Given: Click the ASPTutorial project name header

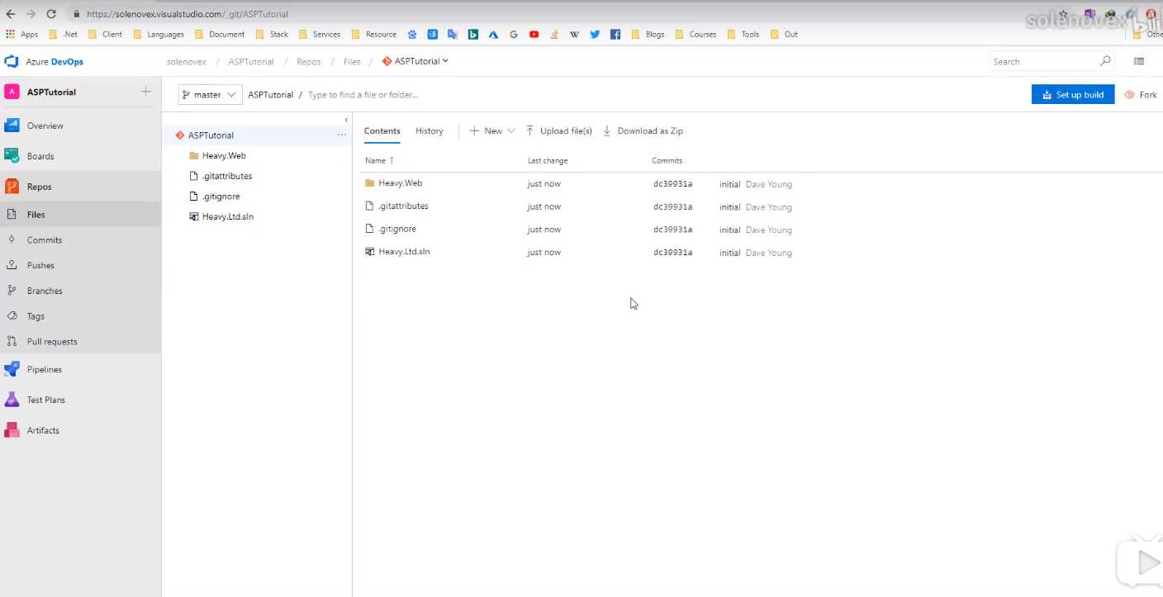Looking at the screenshot, I should click(51, 92).
